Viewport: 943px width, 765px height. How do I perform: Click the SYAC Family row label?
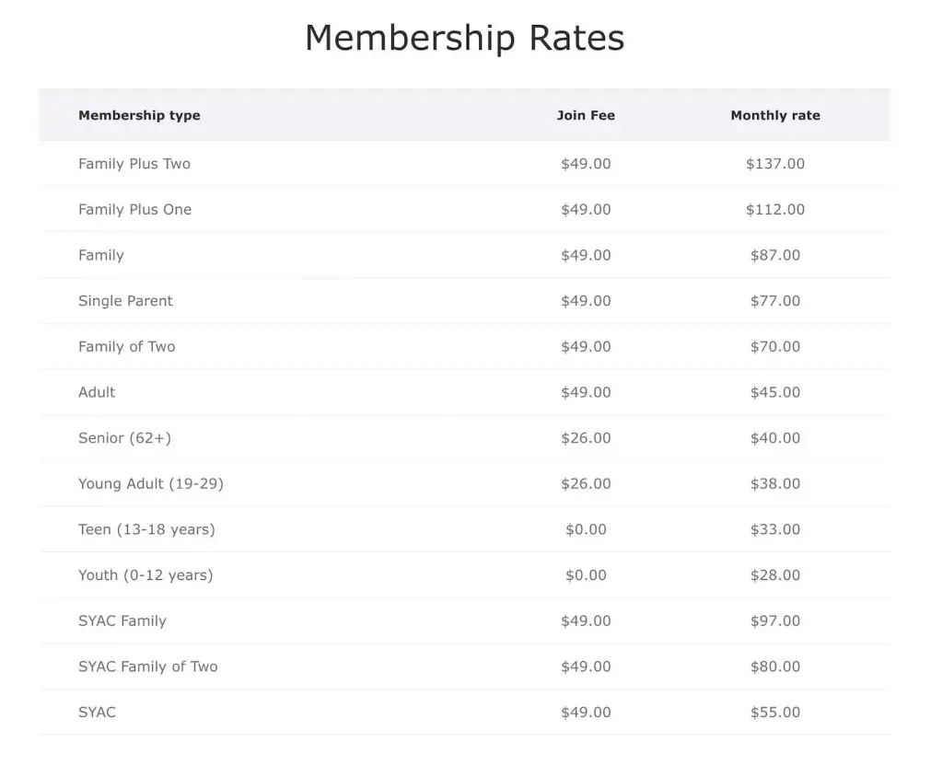122,621
